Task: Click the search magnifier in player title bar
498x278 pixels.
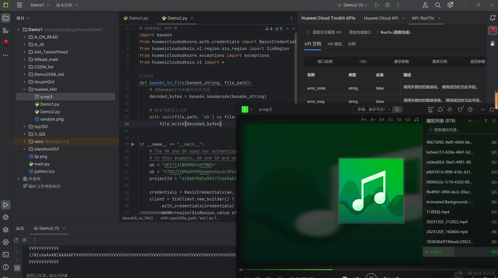Action: coord(397,109)
